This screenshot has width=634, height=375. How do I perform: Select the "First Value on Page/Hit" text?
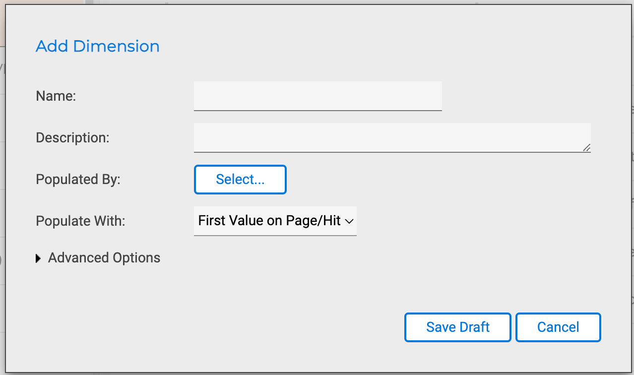click(269, 221)
